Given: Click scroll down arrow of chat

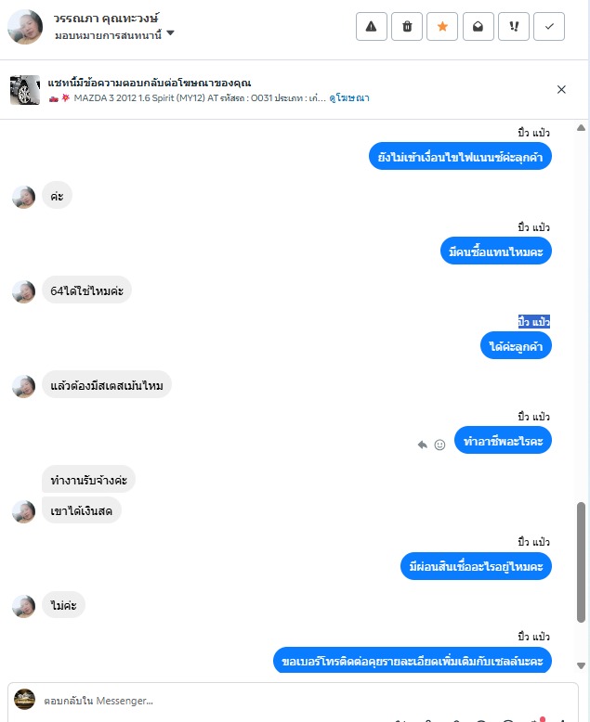Looking at the screenshot, I should (x=581, y=665).
